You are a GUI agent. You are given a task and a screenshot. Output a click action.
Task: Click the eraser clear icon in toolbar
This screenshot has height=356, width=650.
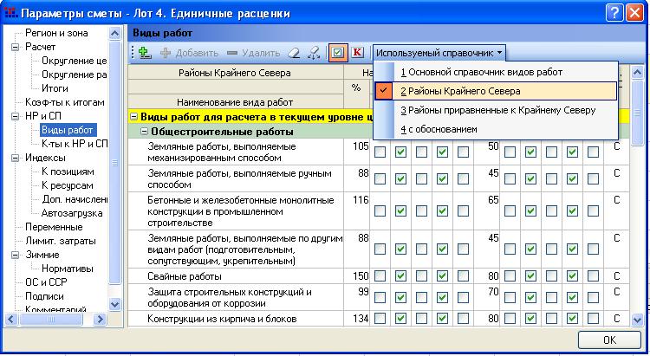tap(294, 53)
